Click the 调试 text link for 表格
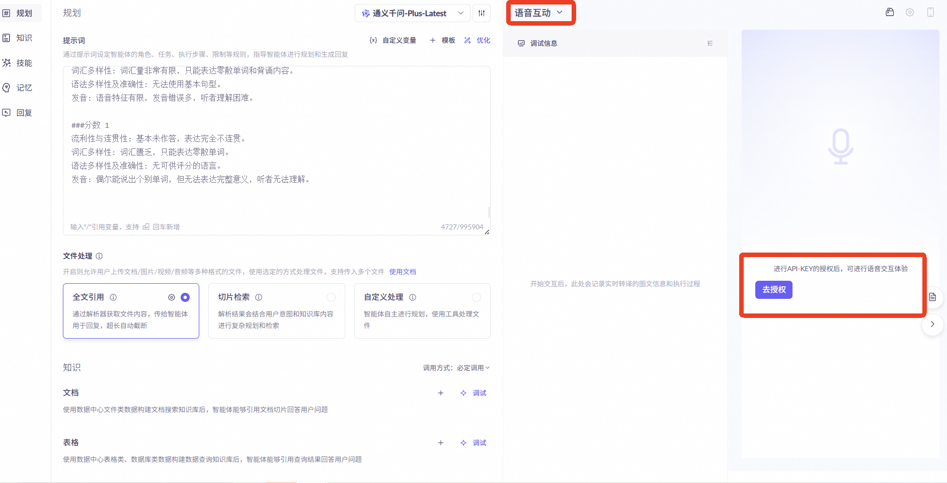The image size is (947, 483). [x=480, y=443]
